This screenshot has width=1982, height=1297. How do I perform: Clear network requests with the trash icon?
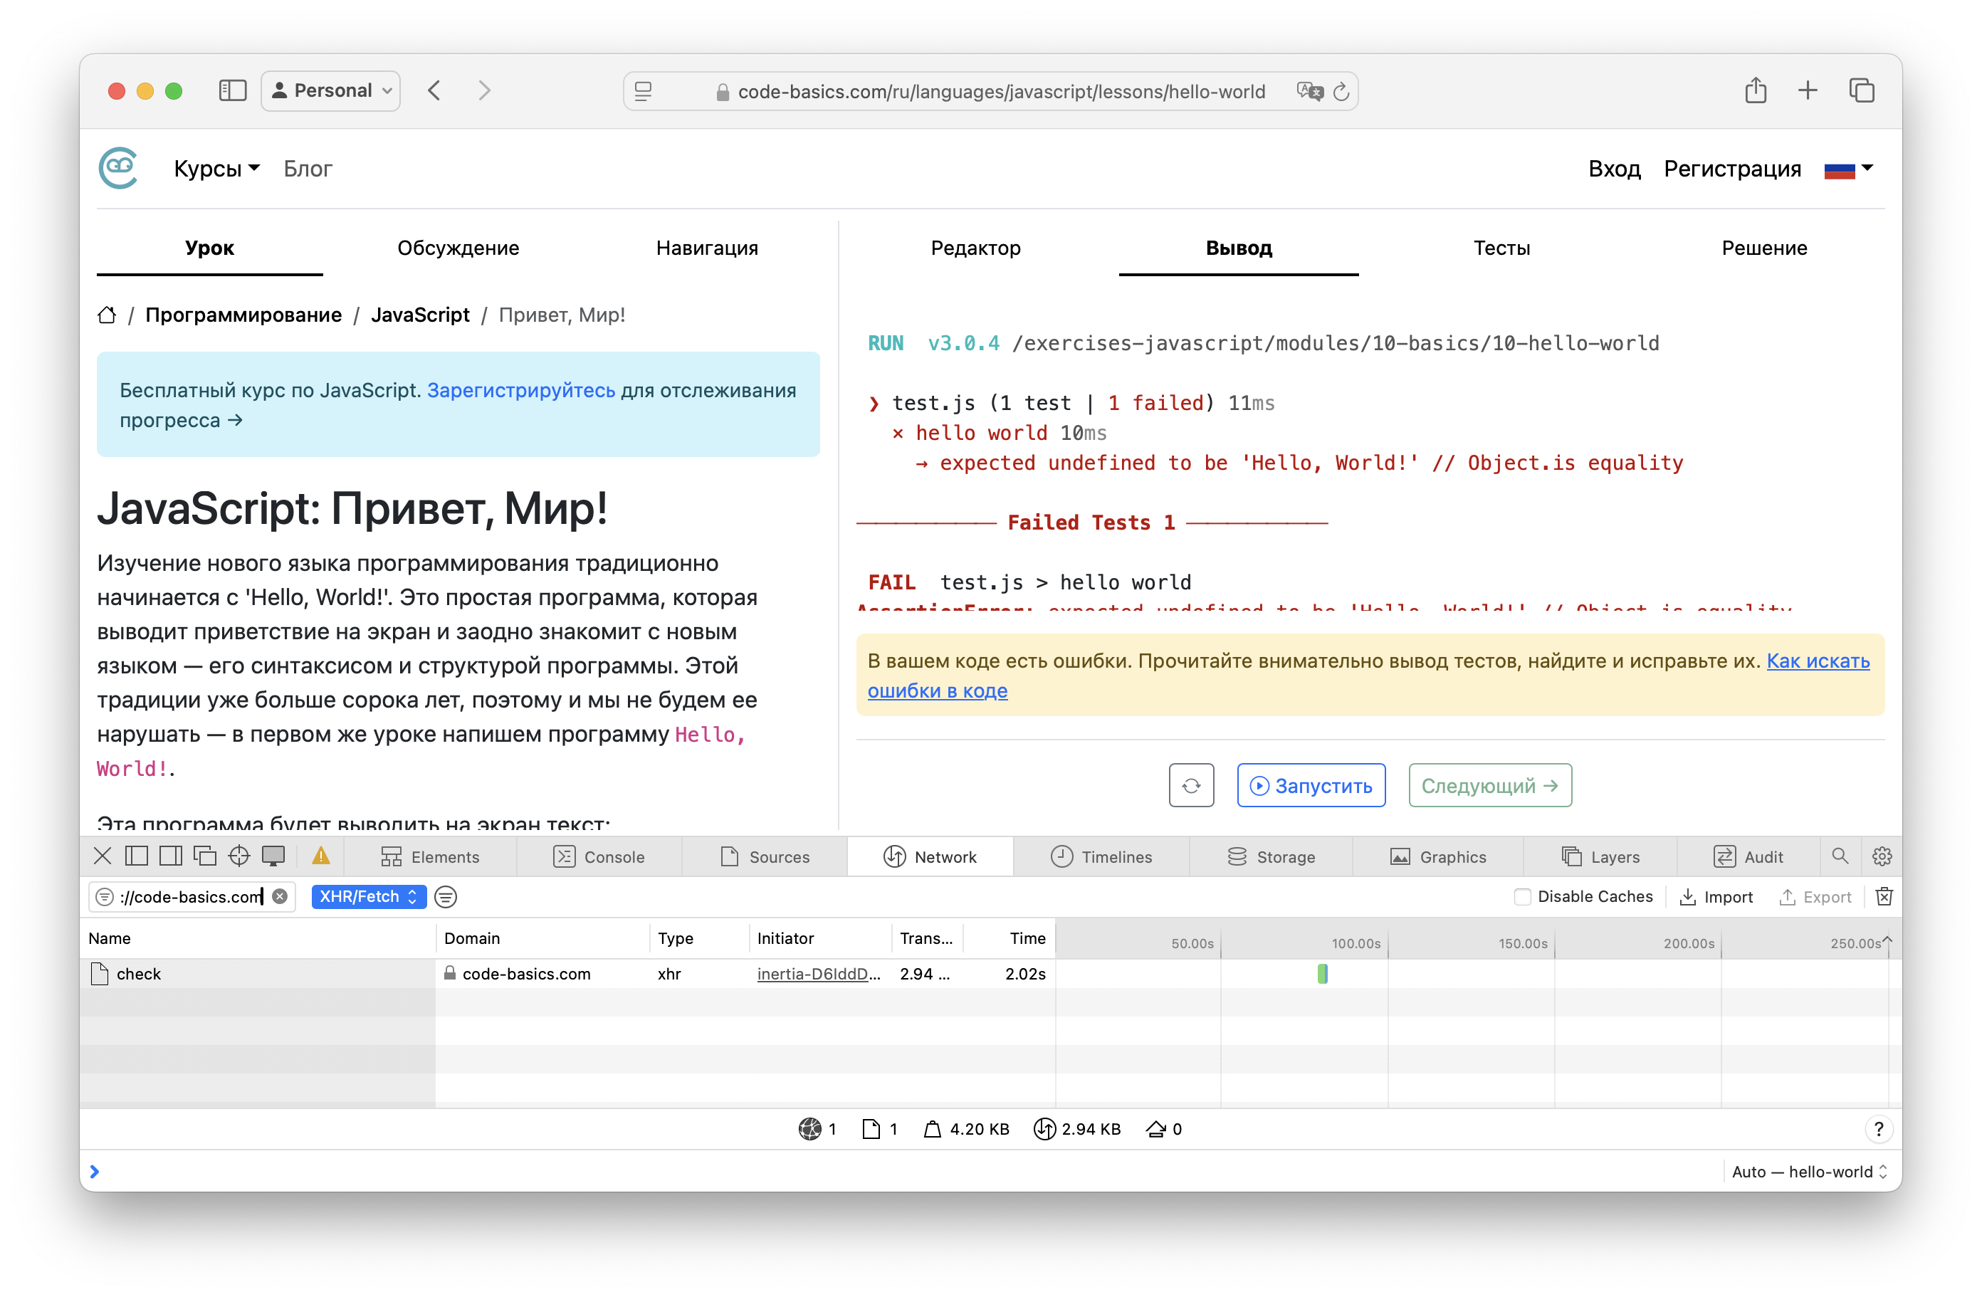(x=1883, y=896)
